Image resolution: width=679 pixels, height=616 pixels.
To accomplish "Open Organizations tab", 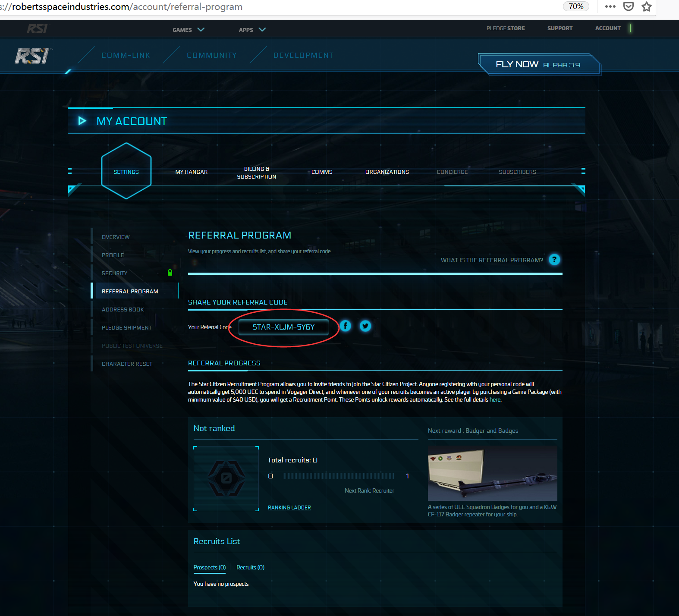I will 387,172.
